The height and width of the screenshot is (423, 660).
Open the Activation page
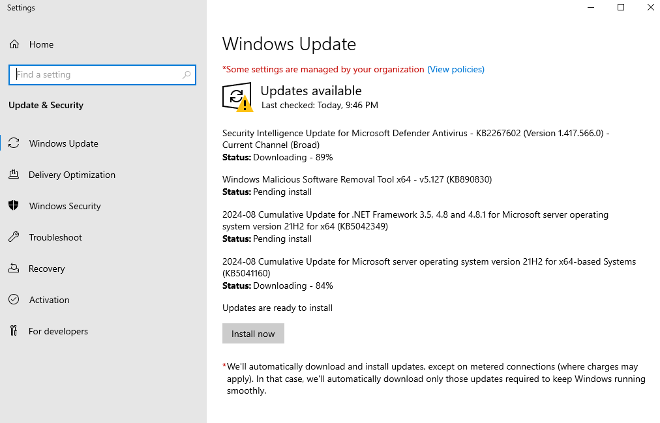pos(49,300)
